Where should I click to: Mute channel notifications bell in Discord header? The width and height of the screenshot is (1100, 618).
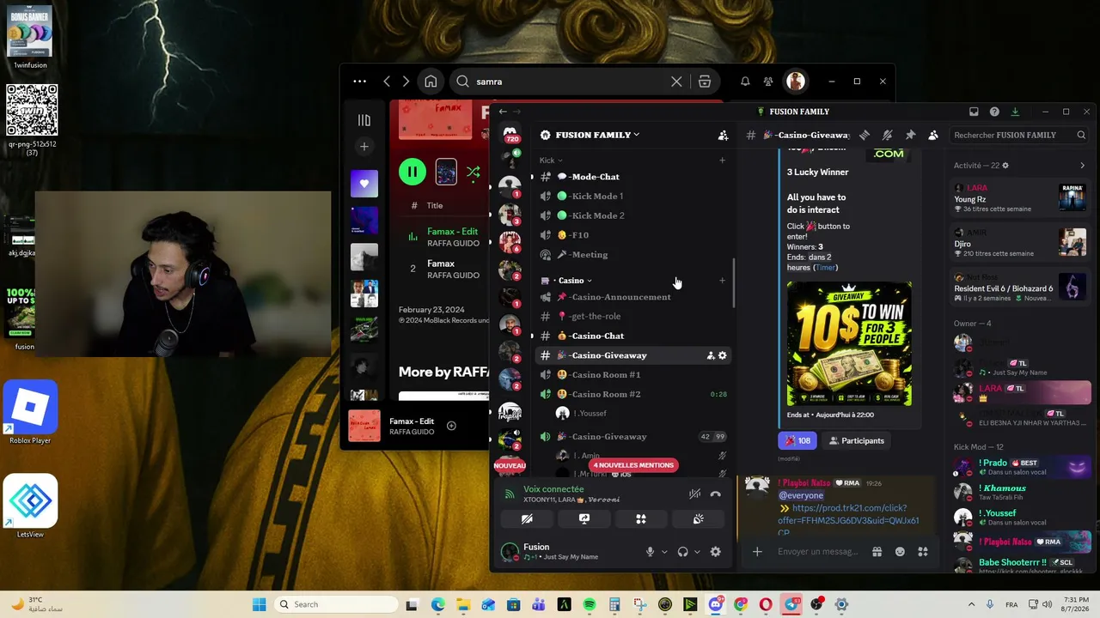[x=888, y=135]
